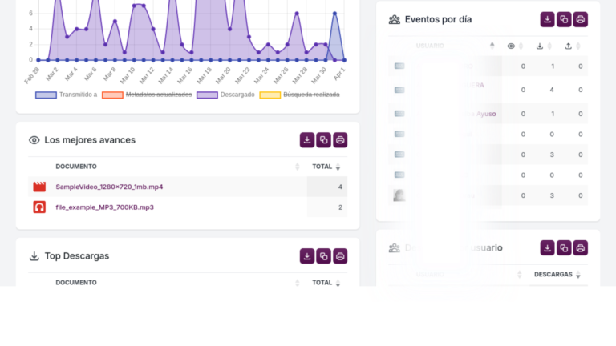Download the Eventos por día table
616x346 pixels.
coord(547,19)
